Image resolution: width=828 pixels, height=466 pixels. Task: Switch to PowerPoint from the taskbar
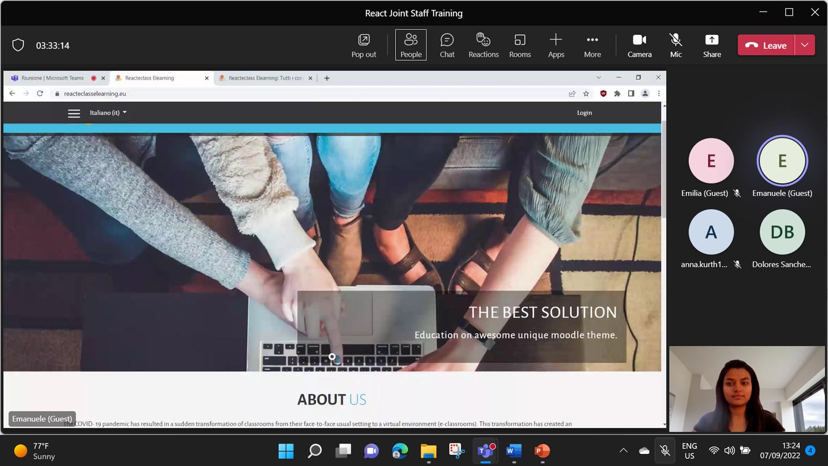(x=543, y=451)
